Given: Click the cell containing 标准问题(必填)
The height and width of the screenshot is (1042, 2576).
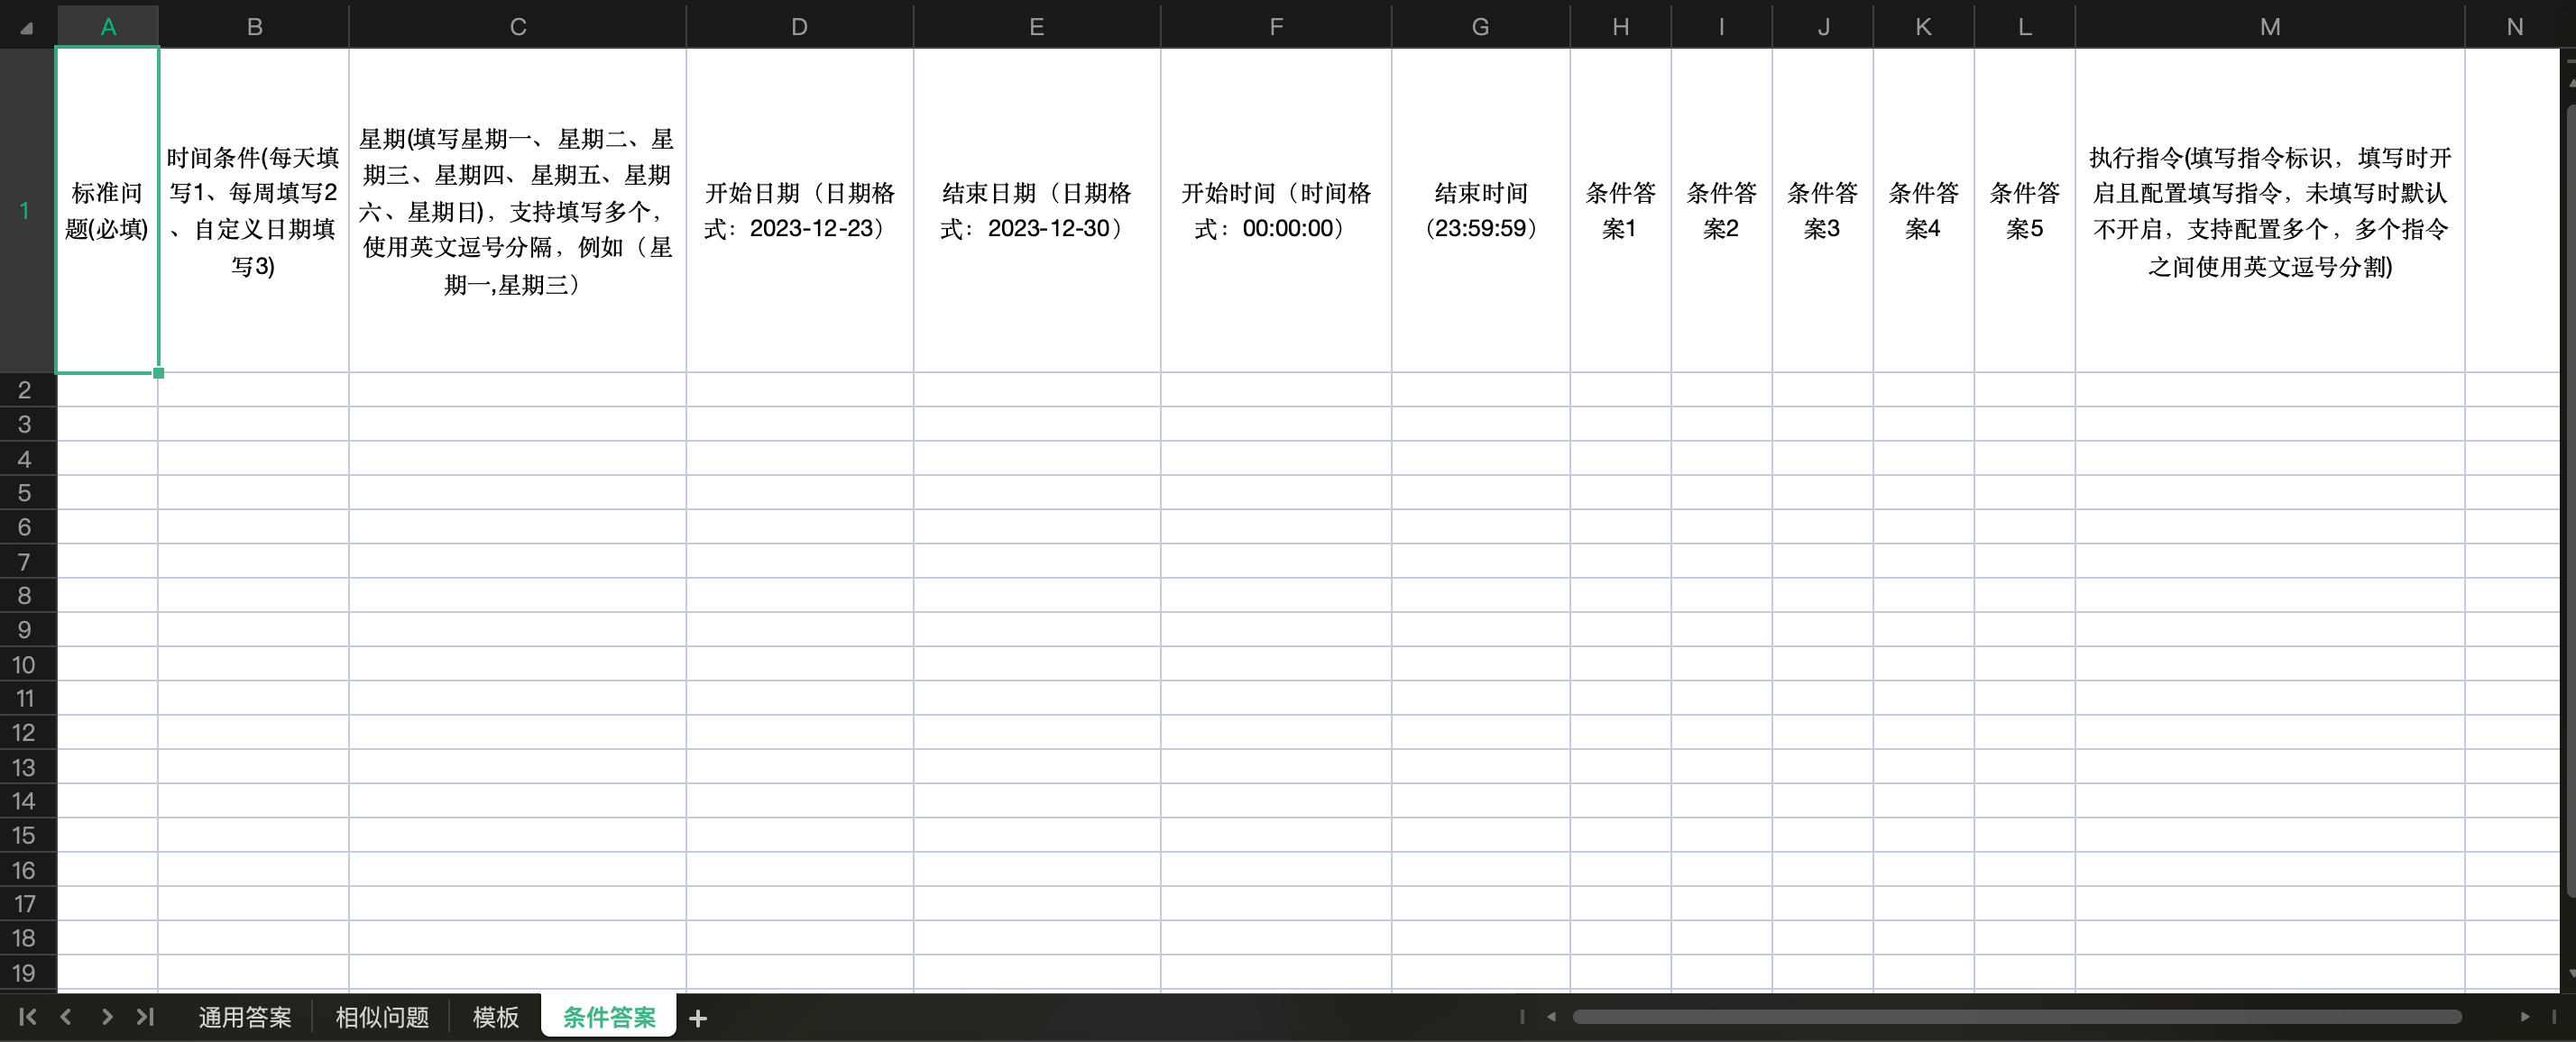Looking at the screenshot, I should click(107, 210).
